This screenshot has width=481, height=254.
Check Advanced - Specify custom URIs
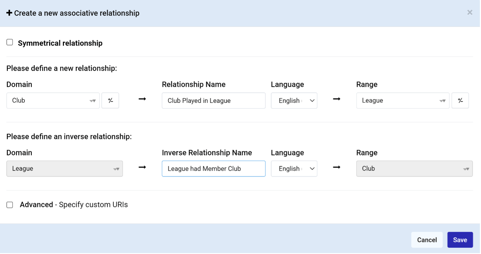pos(9,204)
